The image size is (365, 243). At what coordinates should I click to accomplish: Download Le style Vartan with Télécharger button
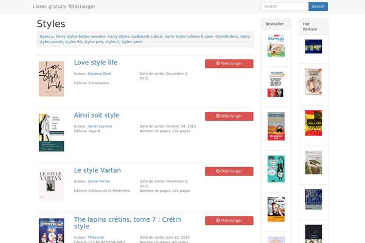click(x=229, y=171)
